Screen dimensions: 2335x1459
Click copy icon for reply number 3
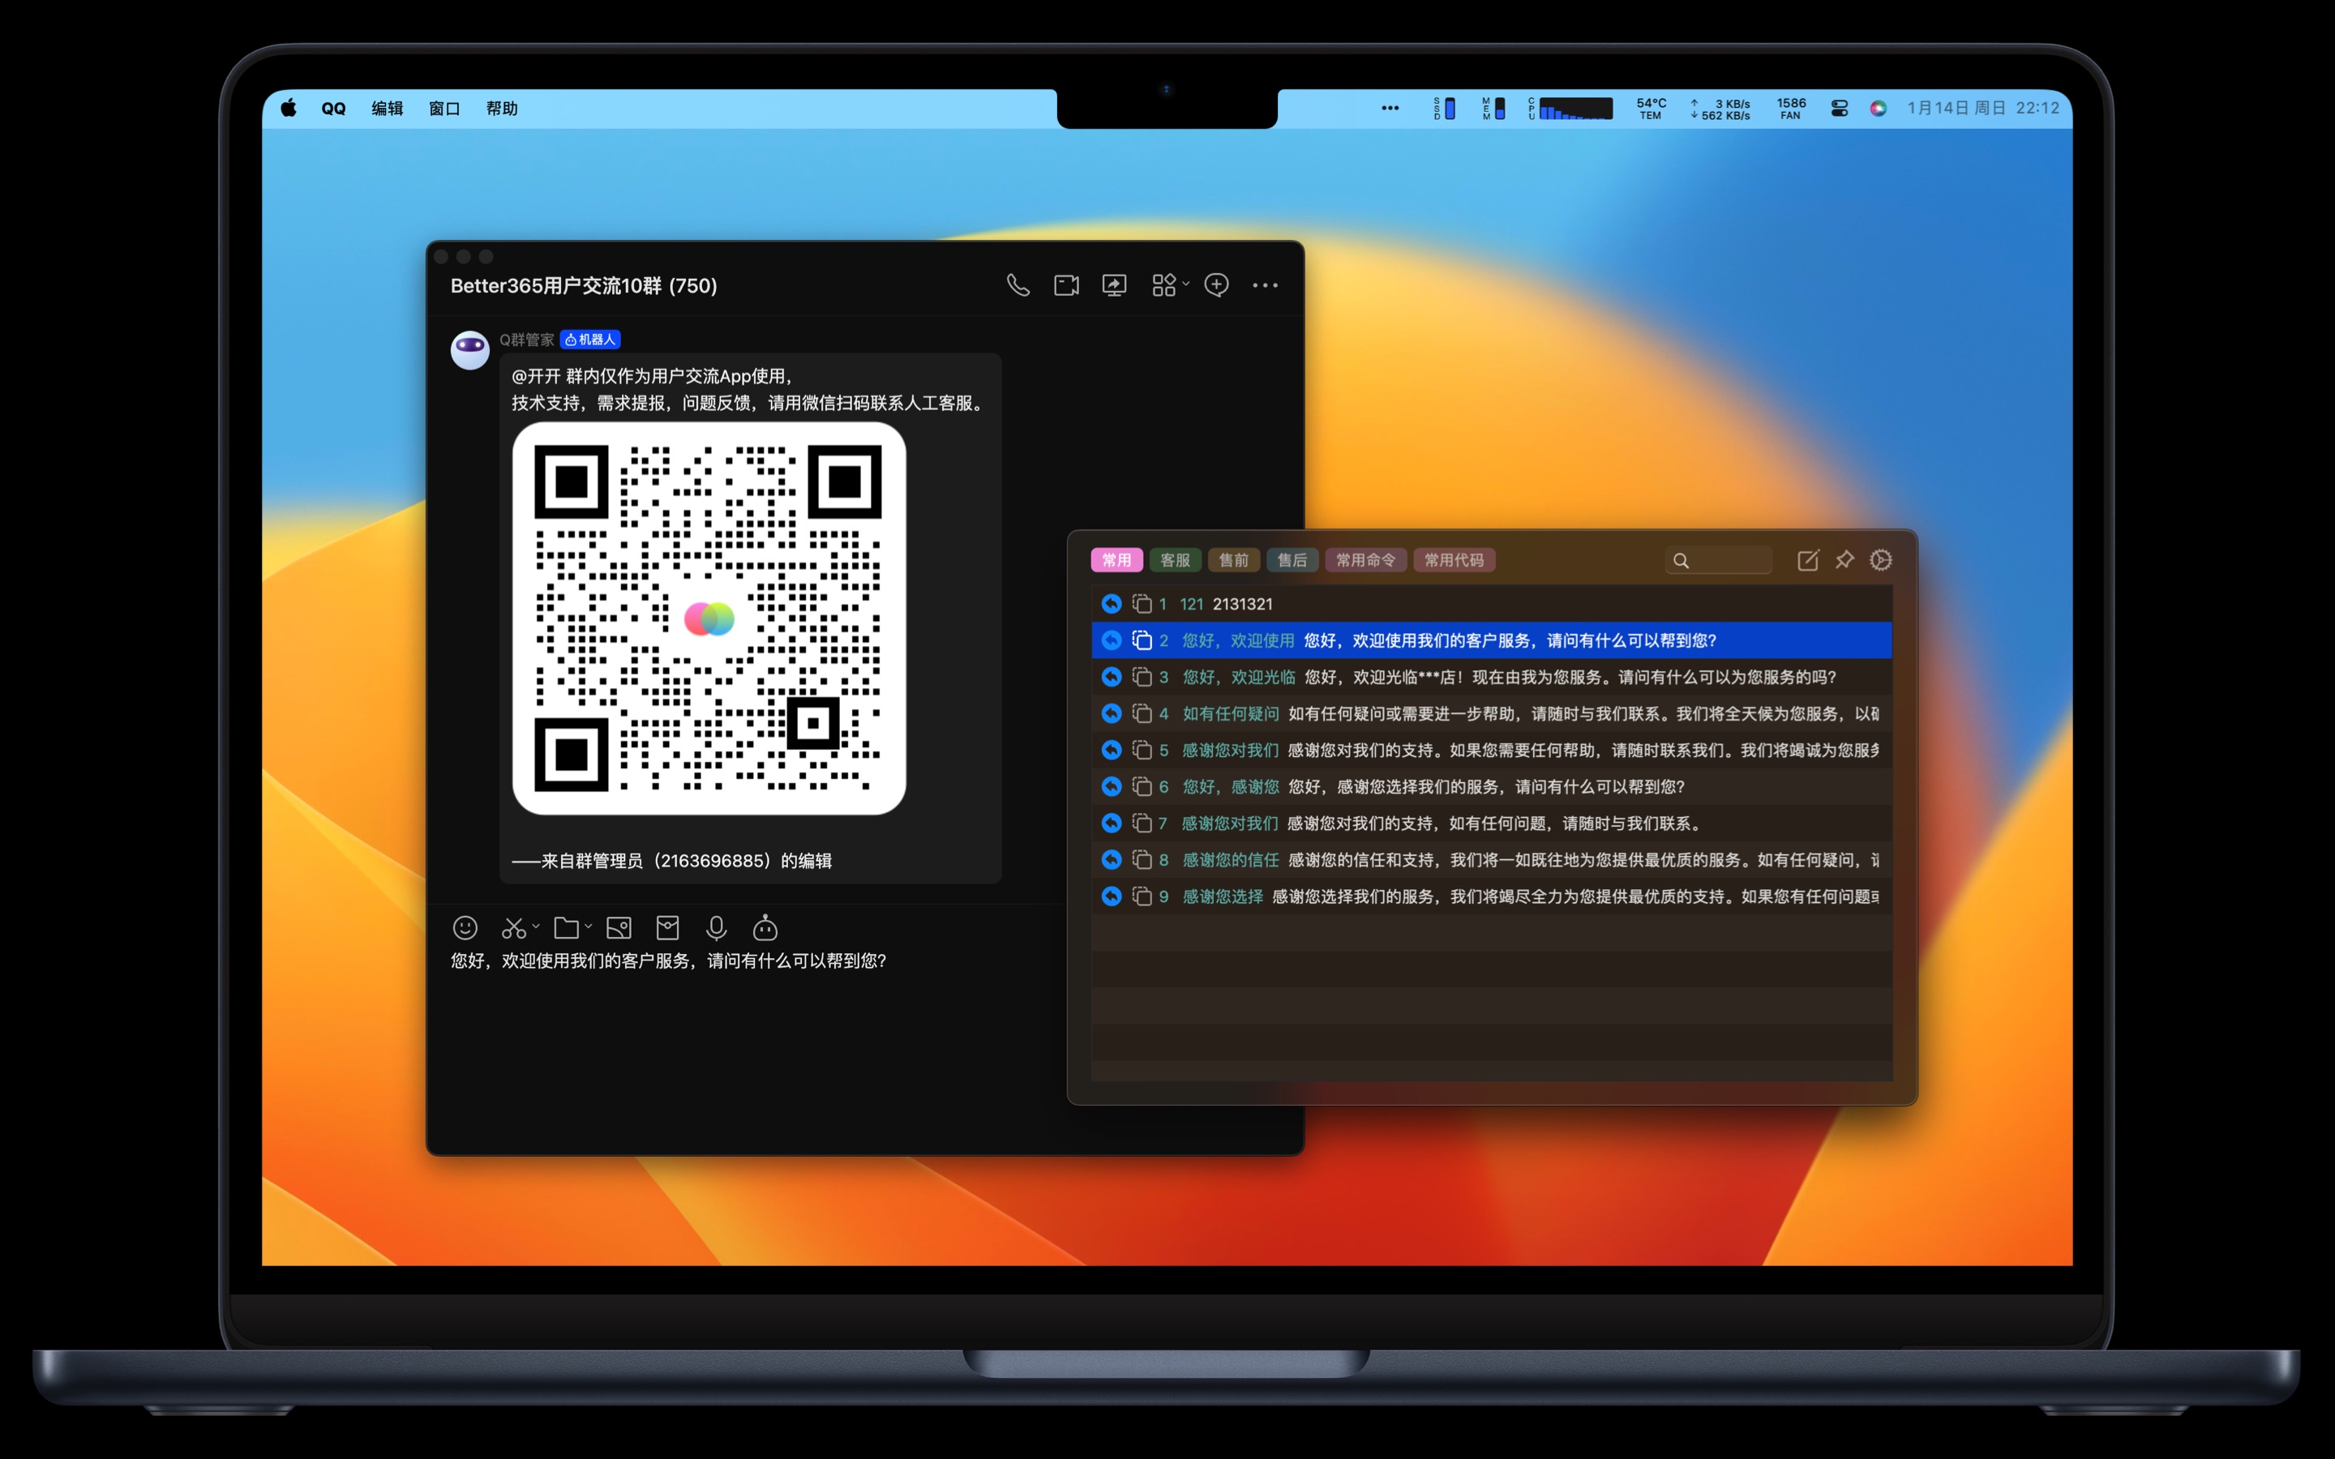(x=1142, y=678)
